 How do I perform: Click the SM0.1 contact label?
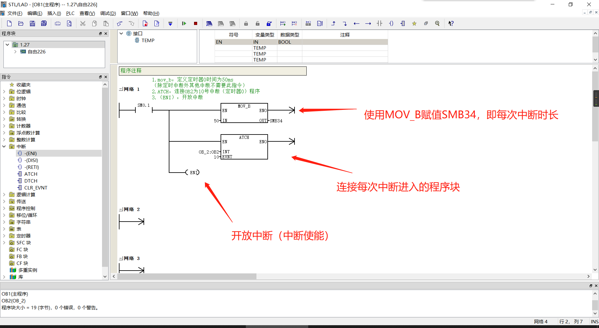click(x=144, y=105)
